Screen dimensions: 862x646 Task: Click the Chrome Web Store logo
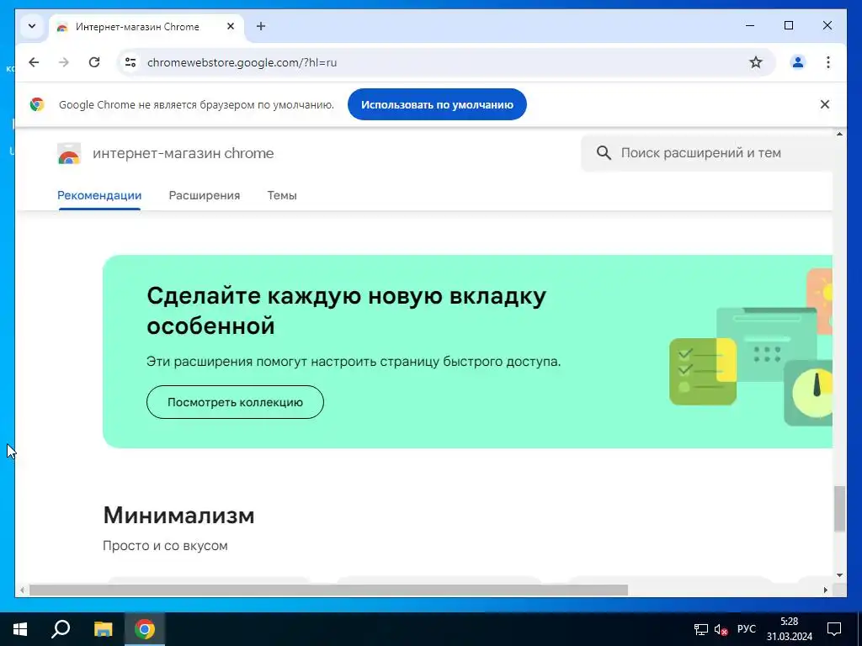pos(69,153)
